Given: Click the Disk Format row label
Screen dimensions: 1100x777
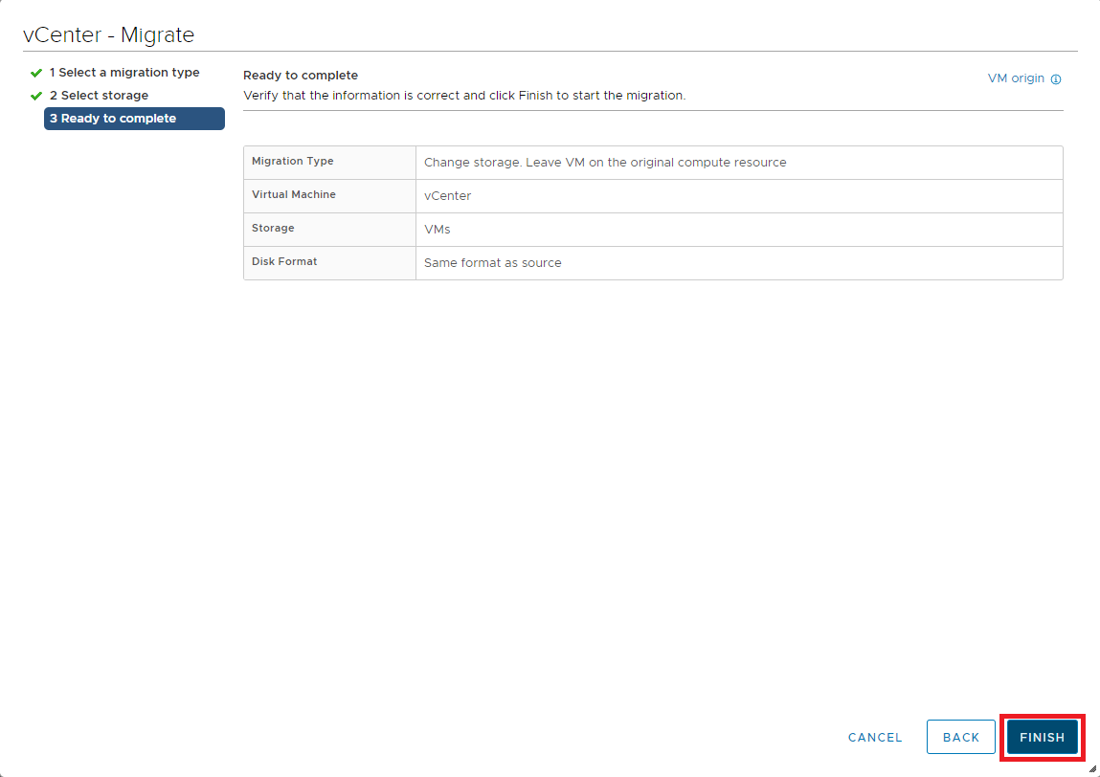Looking at the screenshot, I should point(284,262).
